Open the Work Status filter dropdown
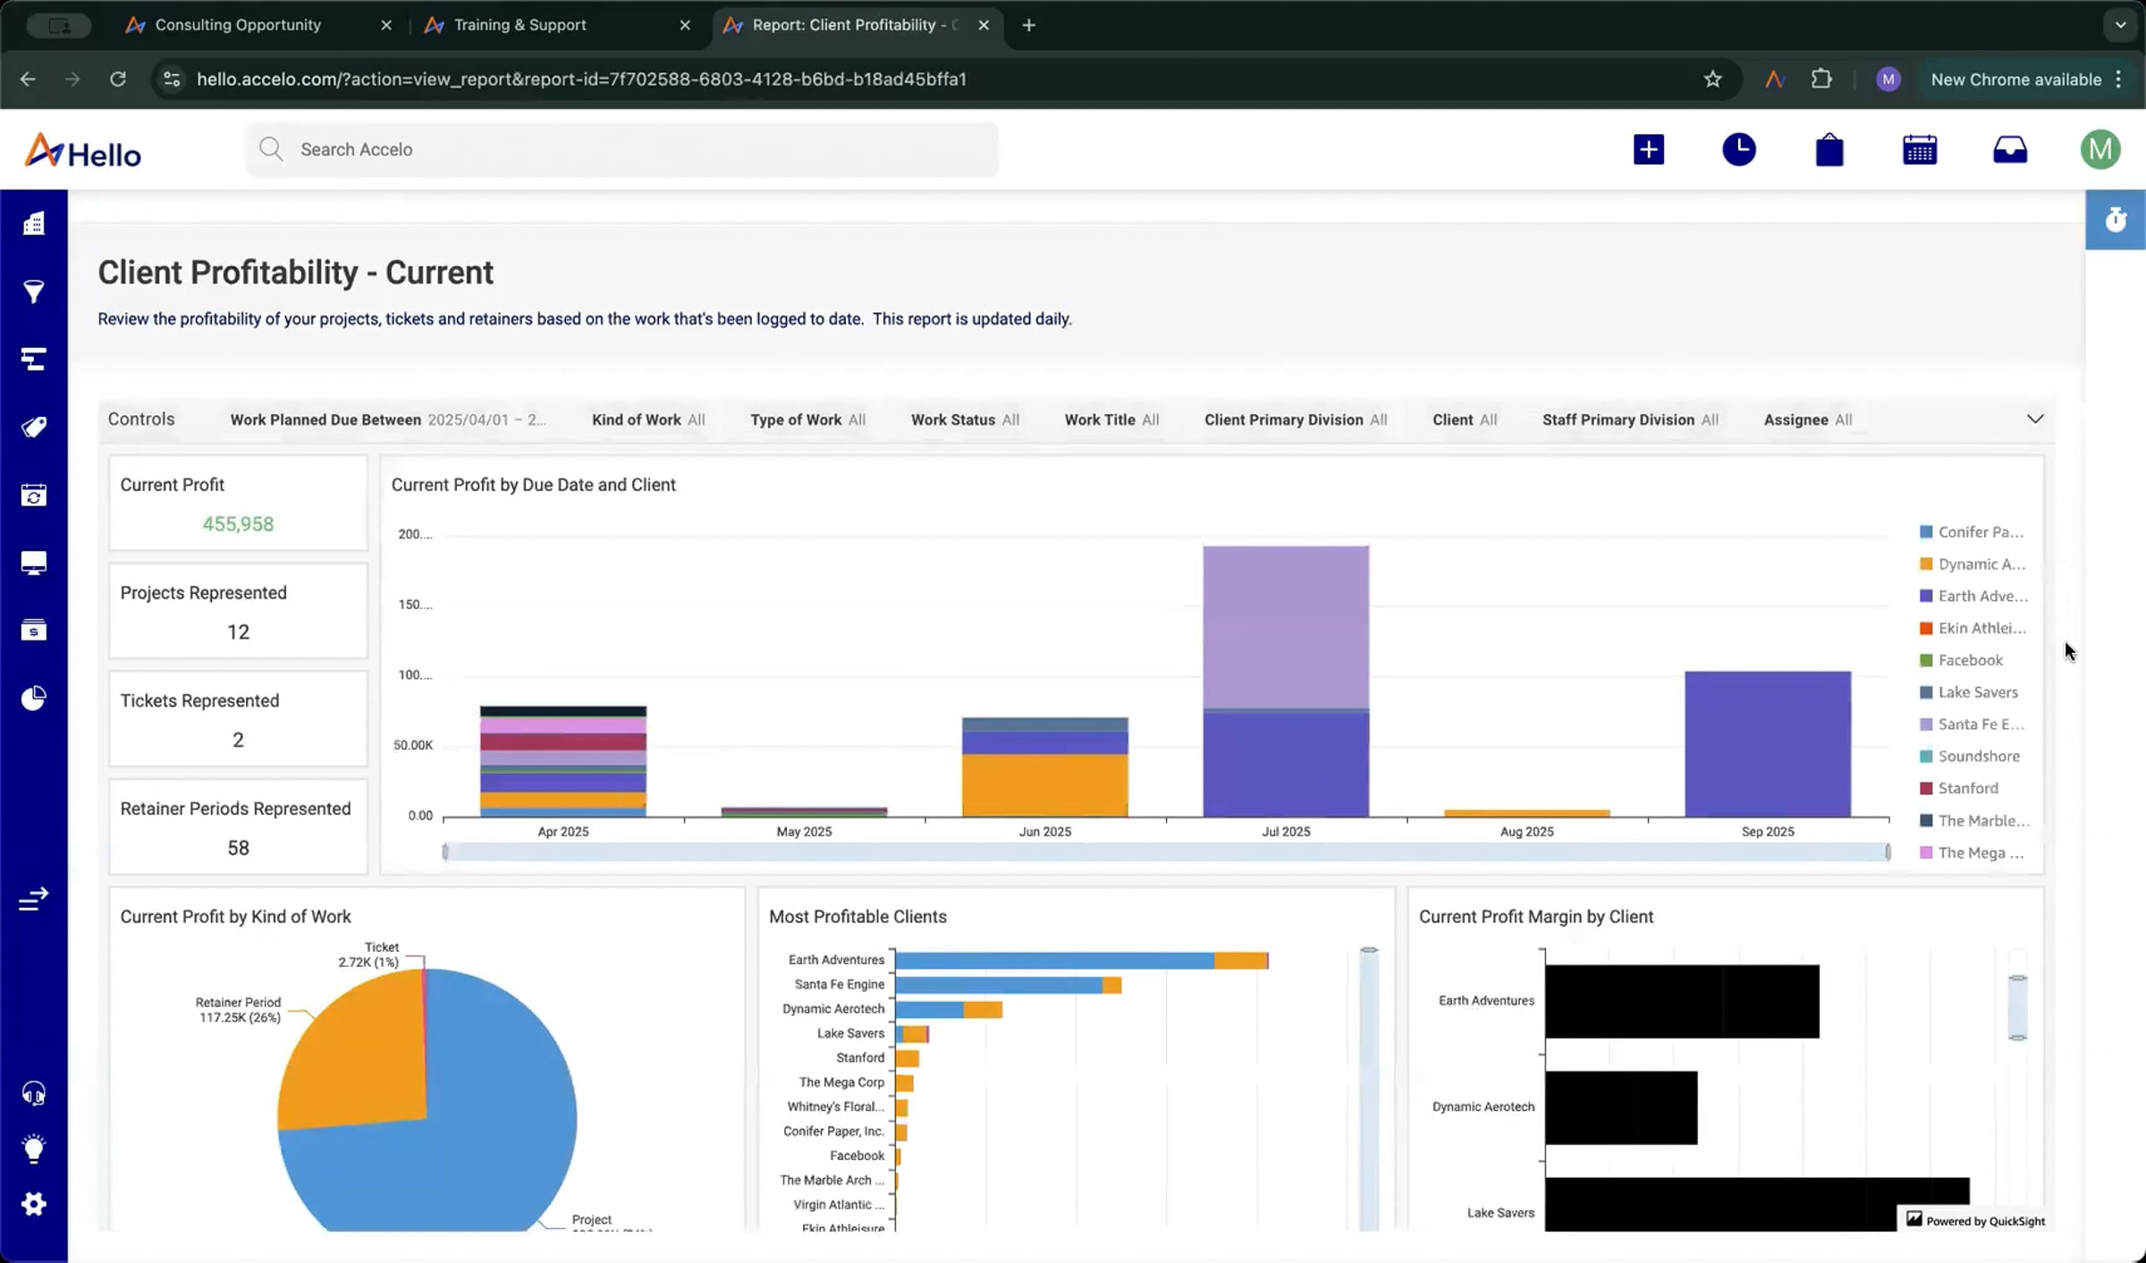 point(964,420)
